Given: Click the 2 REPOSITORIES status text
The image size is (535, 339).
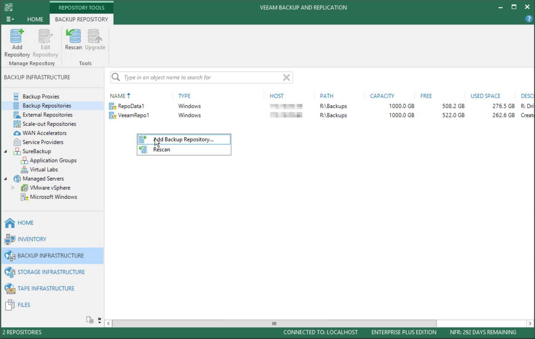Looking at the screenshot, I should coord(22,332).
